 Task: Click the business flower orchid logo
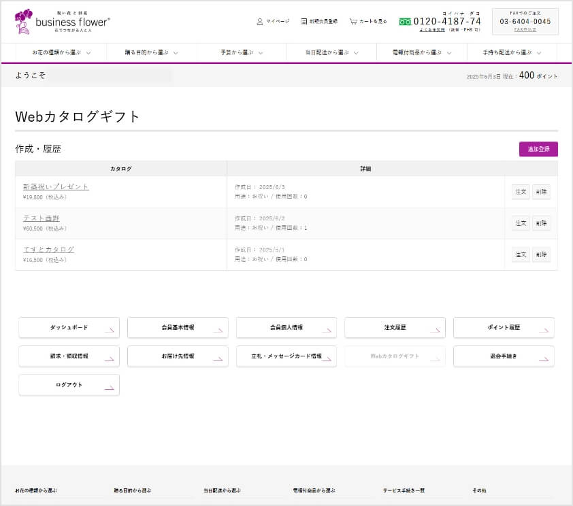24,22
